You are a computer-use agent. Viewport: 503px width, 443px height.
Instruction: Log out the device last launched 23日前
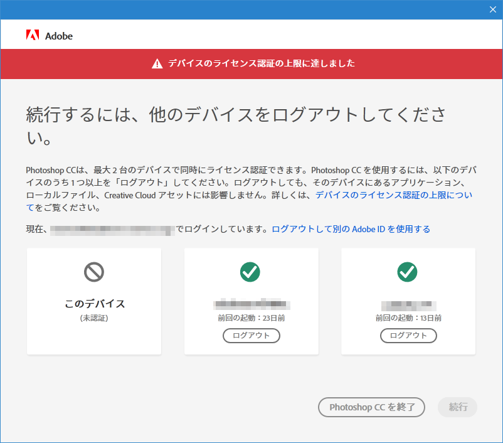pyautogui.click(x=251, y=336)
